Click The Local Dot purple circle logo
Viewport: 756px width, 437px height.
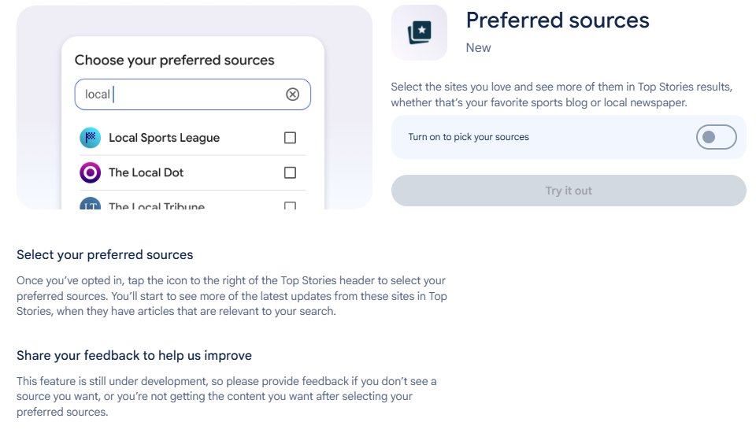click(x=90, y=172)
